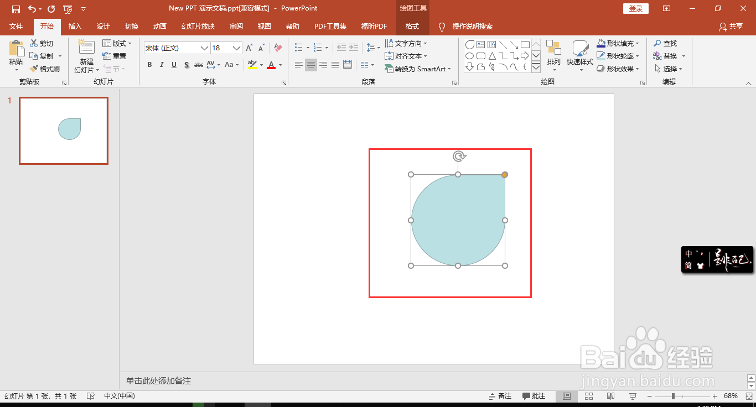Select slide 1 thumbnail in left panel

pyautogui.click(x=64, y=131)
